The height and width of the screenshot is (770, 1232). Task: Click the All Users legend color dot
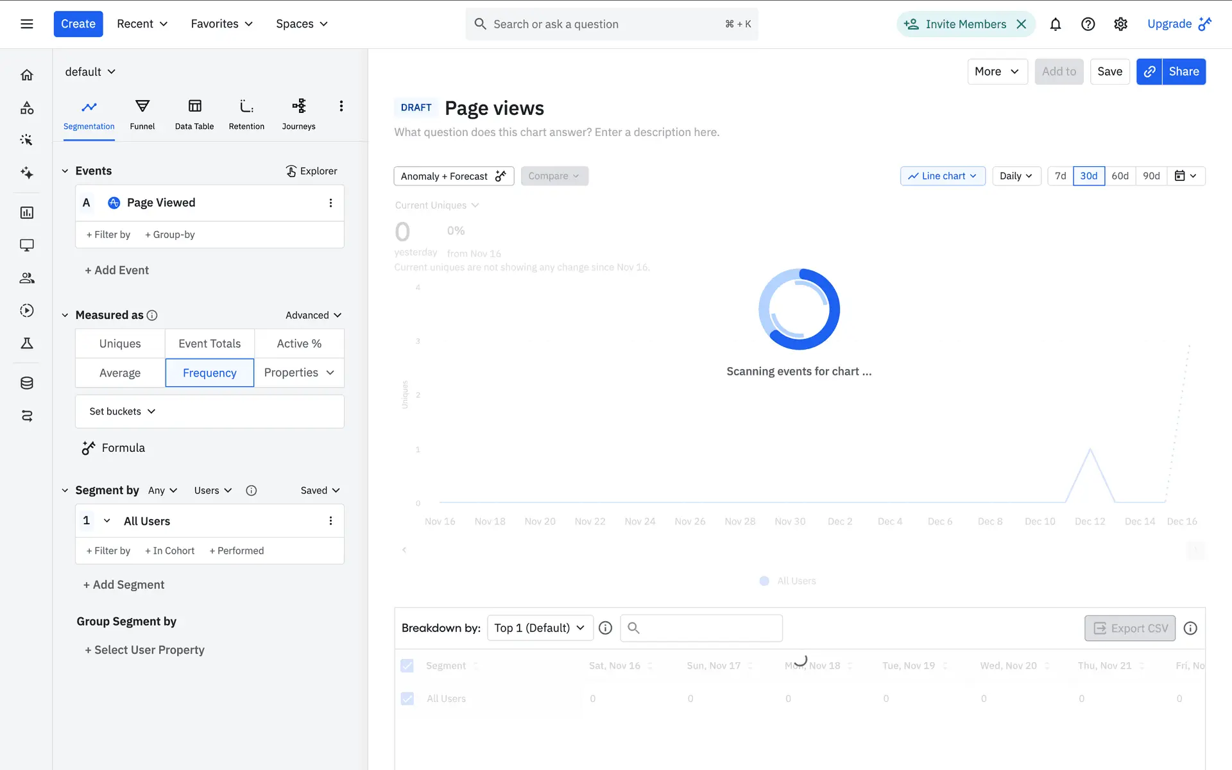[764, 581]
